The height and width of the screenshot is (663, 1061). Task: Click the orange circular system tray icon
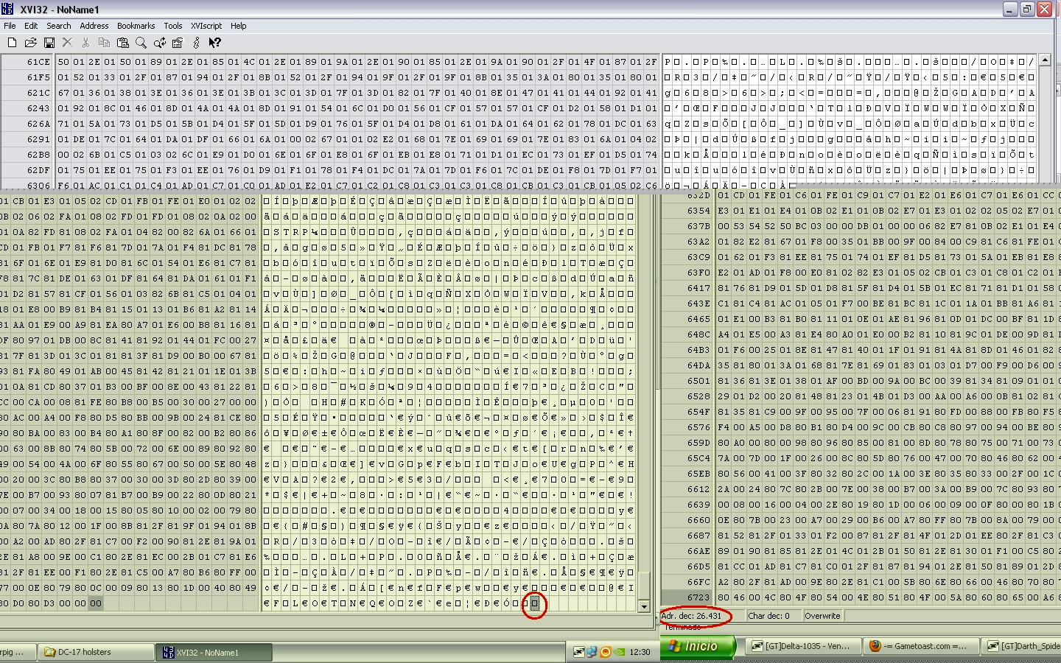pyautogui.click(x=606, y=652)
